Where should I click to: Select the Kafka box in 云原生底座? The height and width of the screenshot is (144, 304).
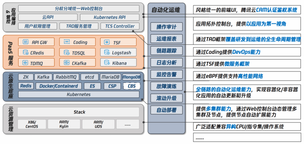click(43, 77)
